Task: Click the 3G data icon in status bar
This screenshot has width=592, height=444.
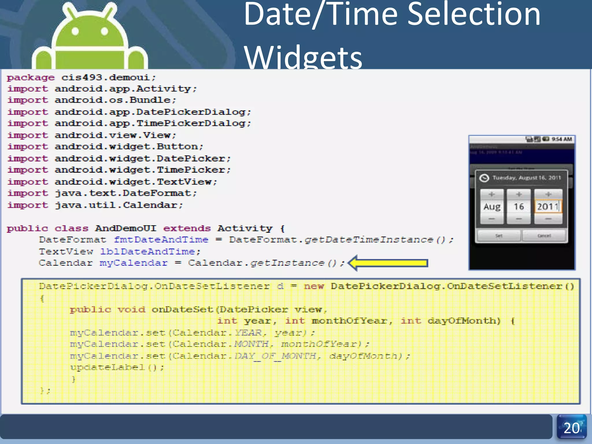Action: click(529, 139)
